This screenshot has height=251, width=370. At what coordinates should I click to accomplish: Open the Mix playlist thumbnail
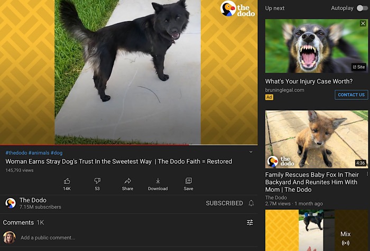click(316, 230)
